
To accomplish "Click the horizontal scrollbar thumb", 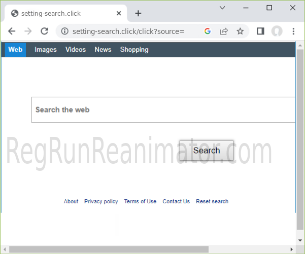I will (x=109, y=249).
